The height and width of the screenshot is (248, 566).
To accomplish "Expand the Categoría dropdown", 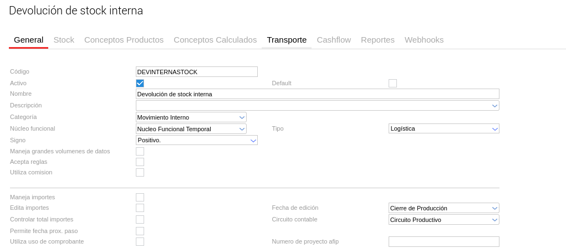I will pos(191,117).
